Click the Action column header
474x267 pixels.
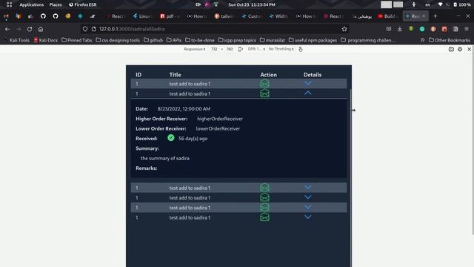pyautogui.click(x=268, y=74)
